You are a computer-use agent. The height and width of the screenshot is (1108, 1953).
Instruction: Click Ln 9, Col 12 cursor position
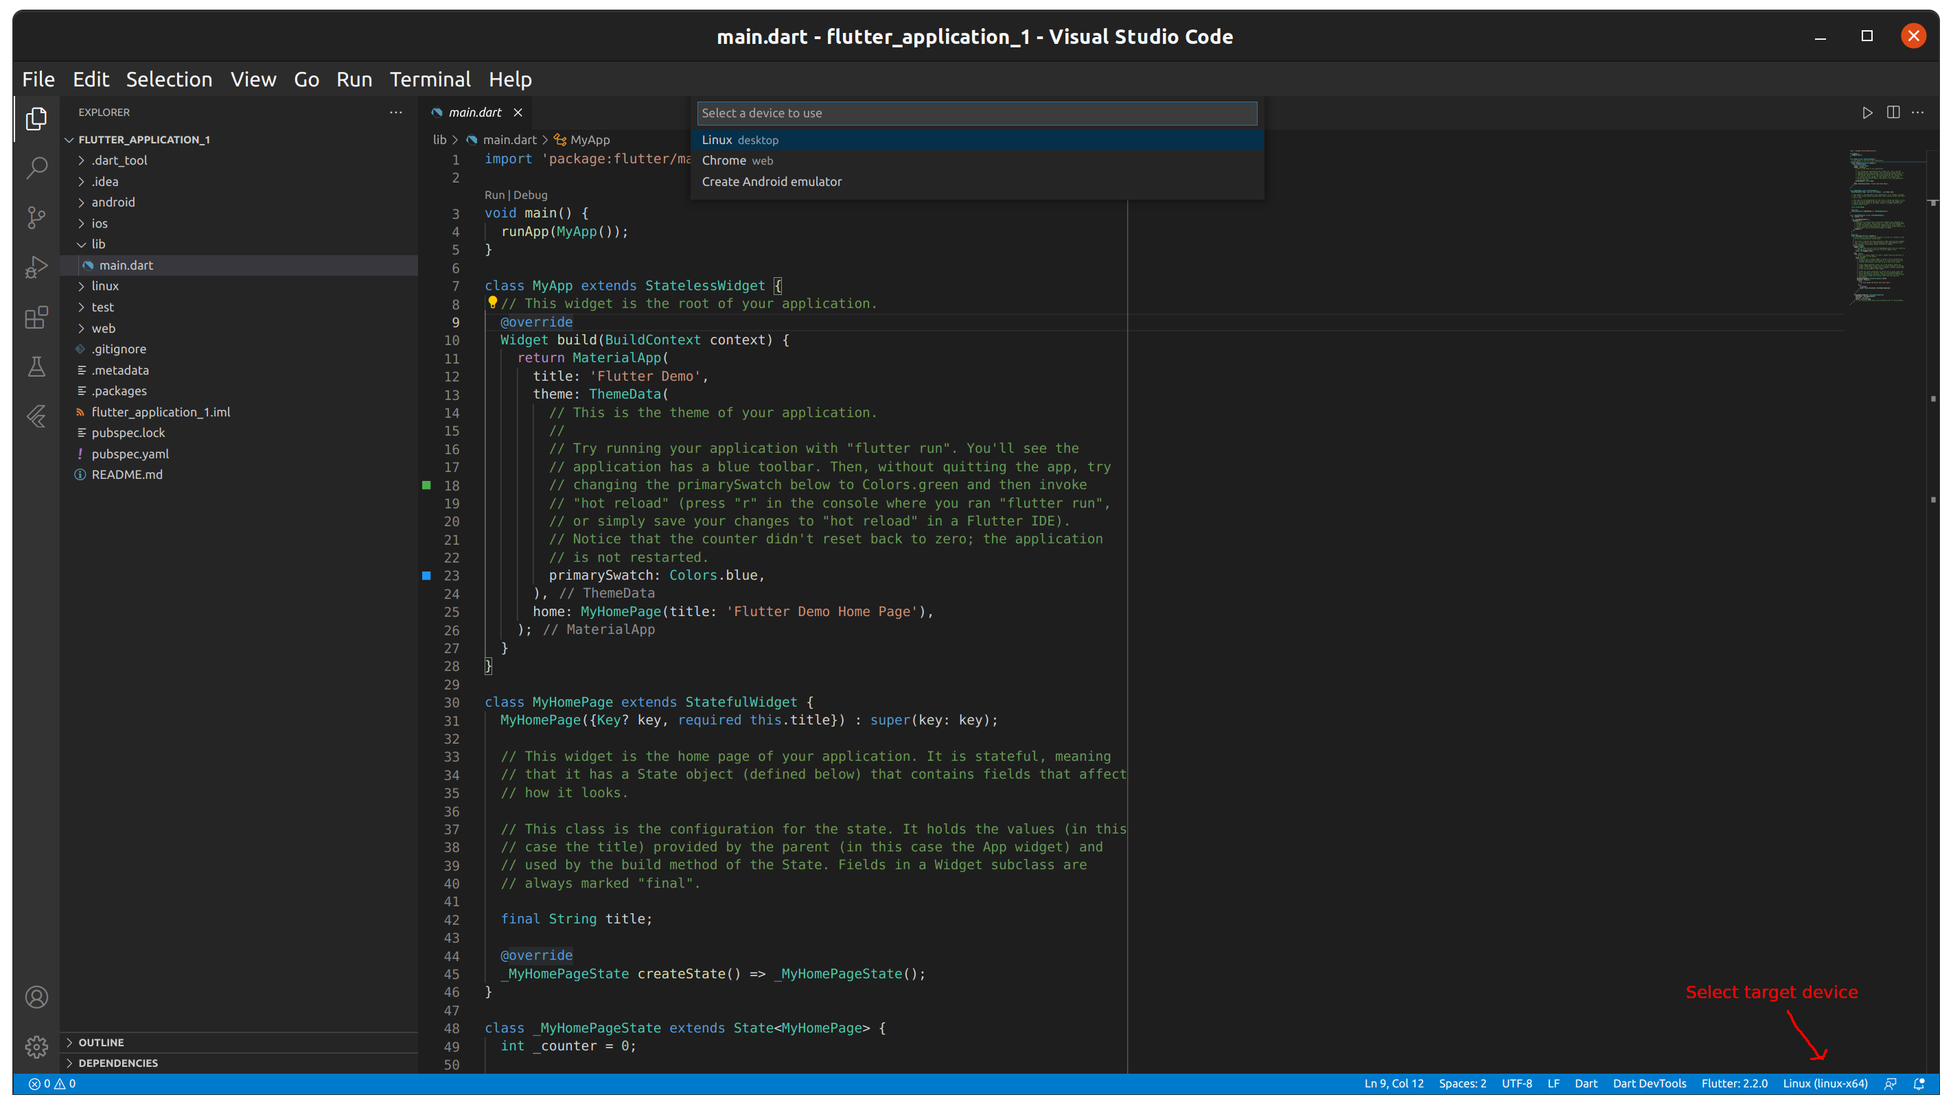(x=1394, y=1084)
